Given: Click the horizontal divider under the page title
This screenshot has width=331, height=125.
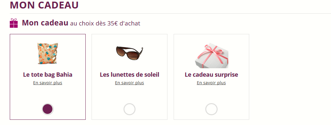Looking at the screenshot, I should [170, 13].
